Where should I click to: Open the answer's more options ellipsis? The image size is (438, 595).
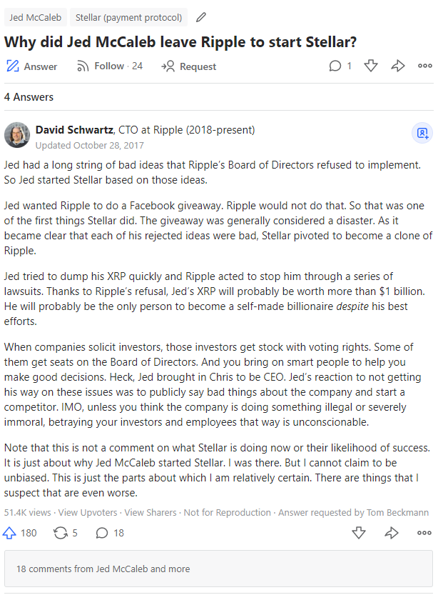point(424,533)
